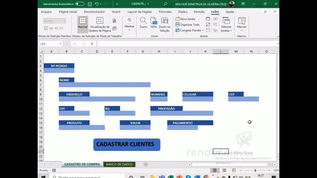This screenshot has height=178, width=317.
Task: Click the Select All corner triangle
Action: pyautogui.click(x=41, y=51)
